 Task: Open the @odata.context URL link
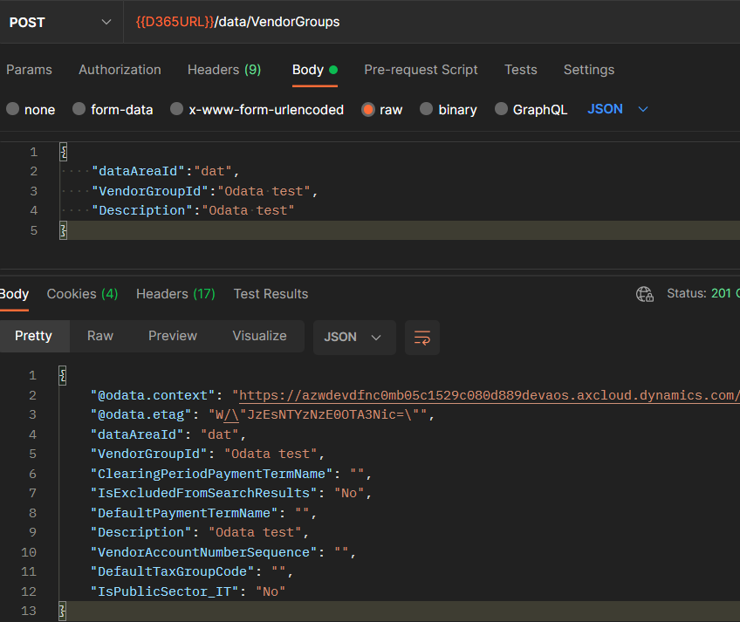[x=490, y=395]
